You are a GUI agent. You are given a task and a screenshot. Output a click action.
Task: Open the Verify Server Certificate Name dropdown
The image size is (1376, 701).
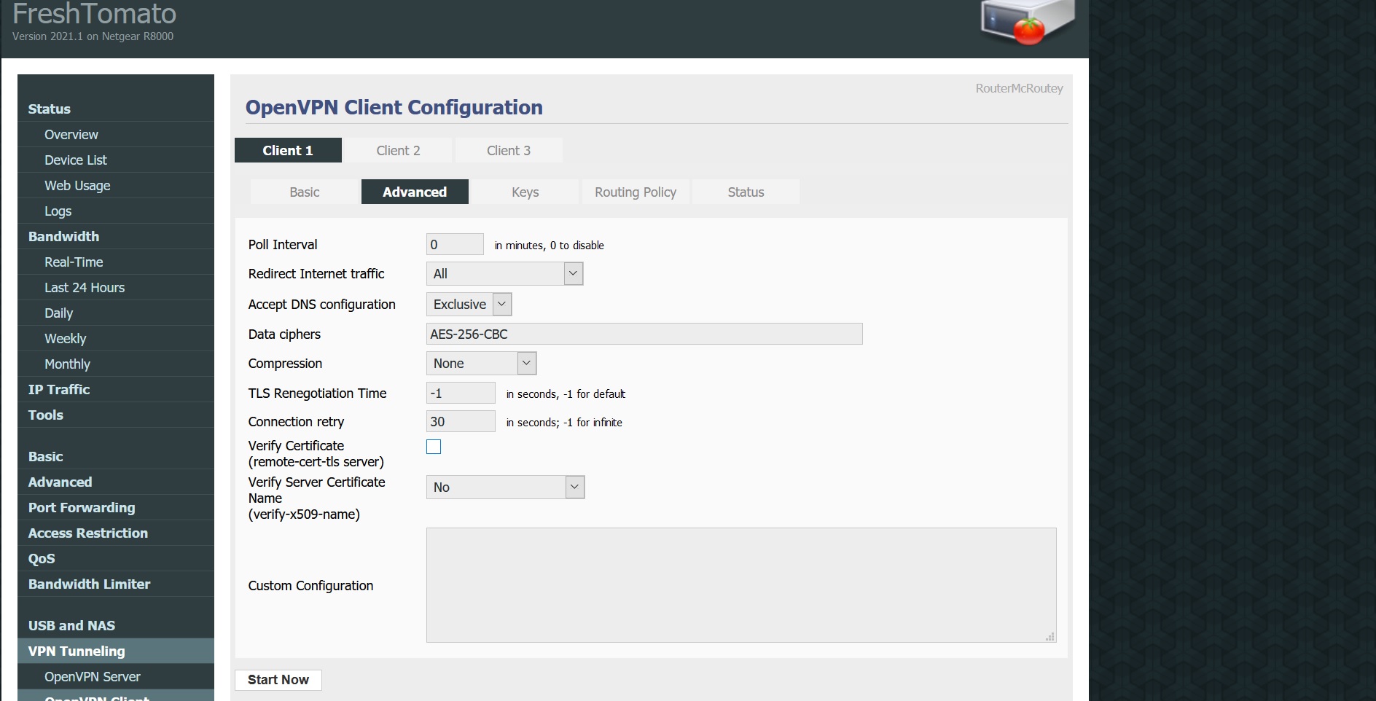point(505,487)
